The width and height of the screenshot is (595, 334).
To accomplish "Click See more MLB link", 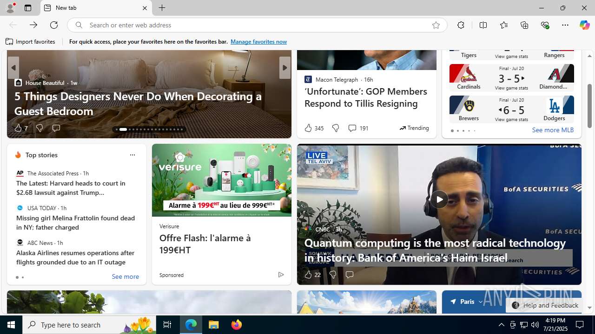I will [553, 130].
